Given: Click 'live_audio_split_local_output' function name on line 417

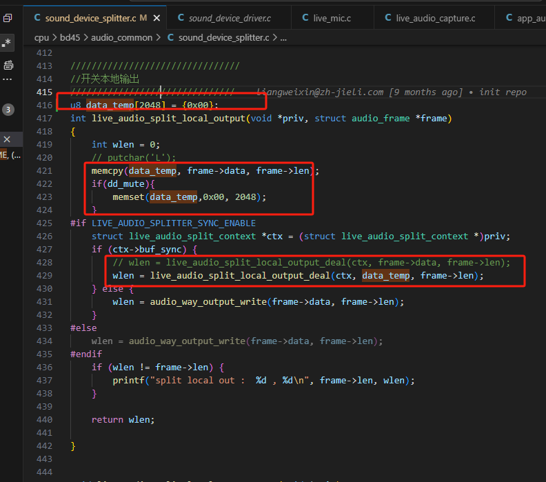Looking at the screenshot, I should [168, 119].
